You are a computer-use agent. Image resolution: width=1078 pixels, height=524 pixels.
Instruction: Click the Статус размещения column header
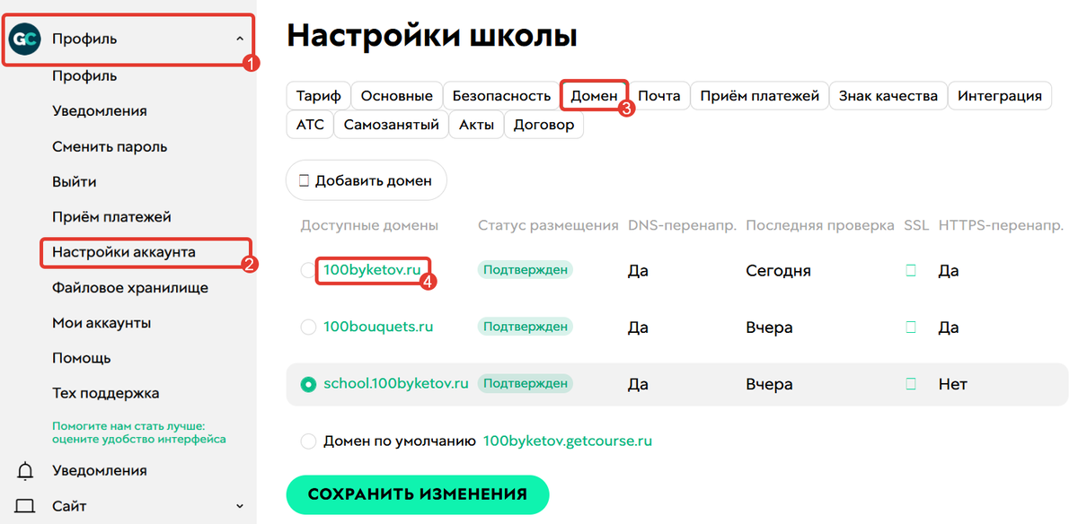[548, 225]
